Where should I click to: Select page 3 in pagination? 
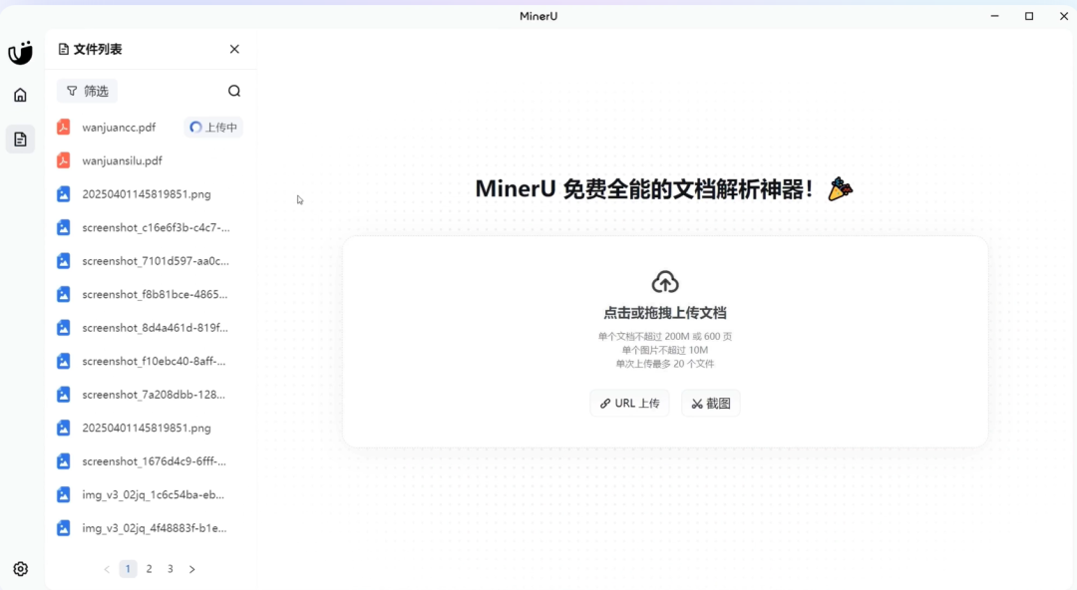click(x=171, y=569)
